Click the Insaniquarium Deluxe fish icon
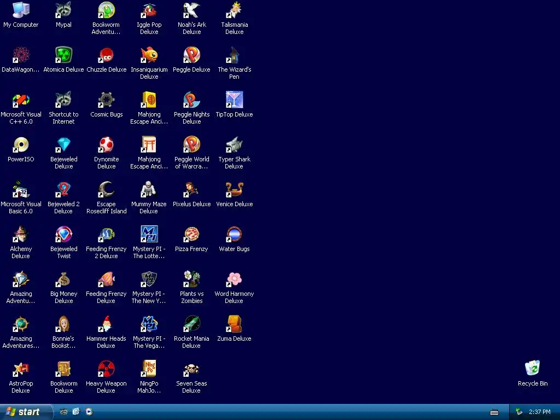Viewport: 560px width, 420px height. click(x=149, y=55)
